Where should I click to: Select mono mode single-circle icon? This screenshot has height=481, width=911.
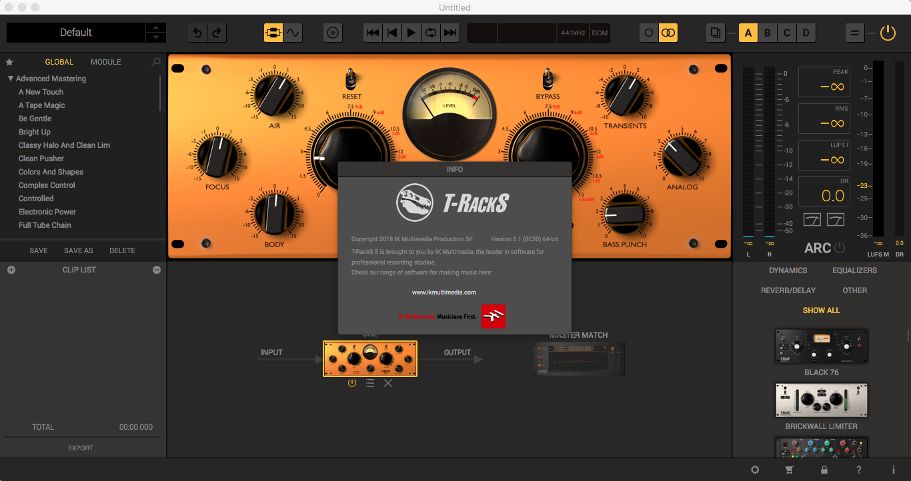coord(649,33)
